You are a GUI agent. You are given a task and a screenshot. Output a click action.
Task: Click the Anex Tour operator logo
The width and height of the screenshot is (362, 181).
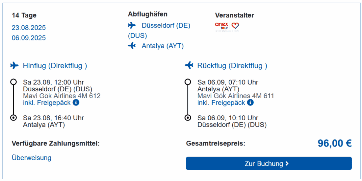click(221, 26)
